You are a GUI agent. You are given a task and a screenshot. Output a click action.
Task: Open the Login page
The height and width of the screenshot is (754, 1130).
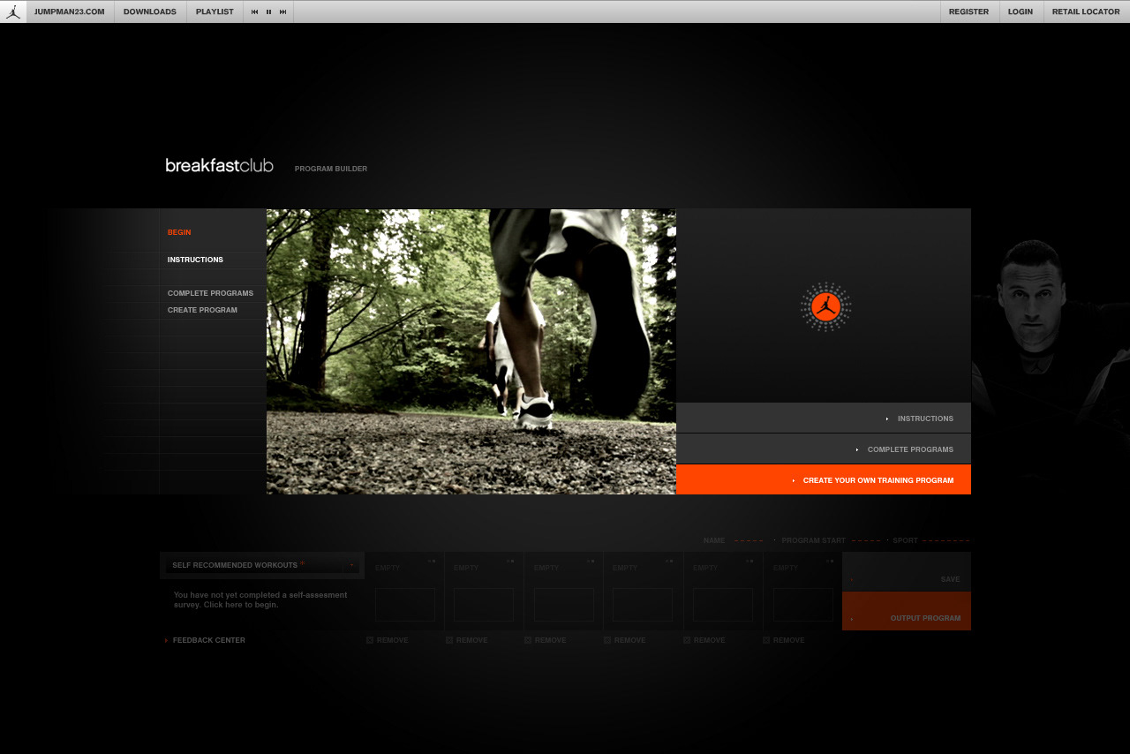[x=1020, y=11]
